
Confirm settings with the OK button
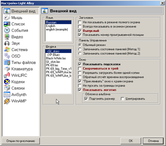point(131,141)
